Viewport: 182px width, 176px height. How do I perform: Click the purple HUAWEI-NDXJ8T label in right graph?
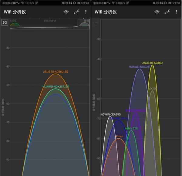point(140,67)
